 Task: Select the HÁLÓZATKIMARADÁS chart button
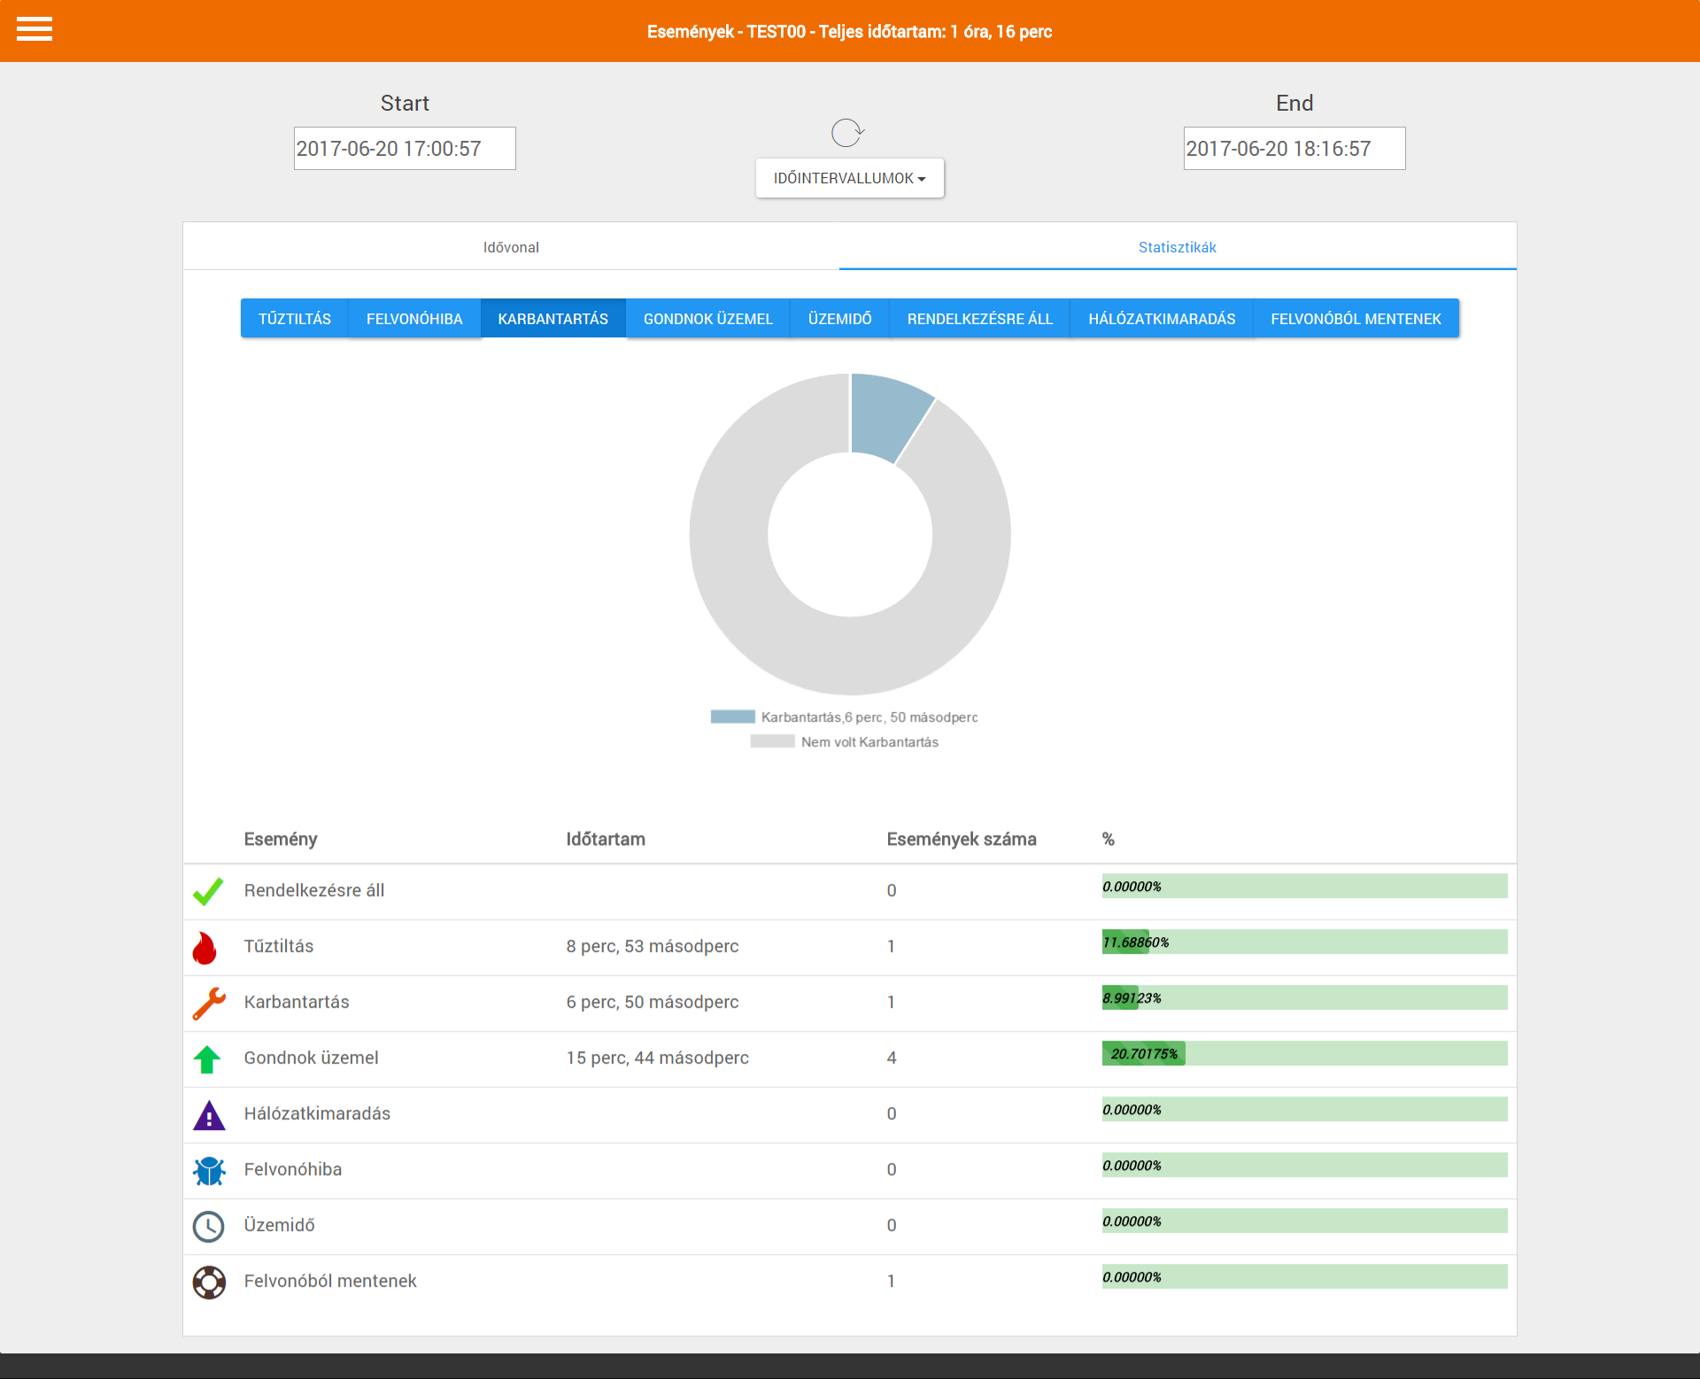[1161, 319]
